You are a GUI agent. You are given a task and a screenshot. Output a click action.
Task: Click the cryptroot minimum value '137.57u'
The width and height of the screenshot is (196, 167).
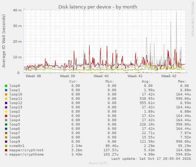click(x=111, y=150)
